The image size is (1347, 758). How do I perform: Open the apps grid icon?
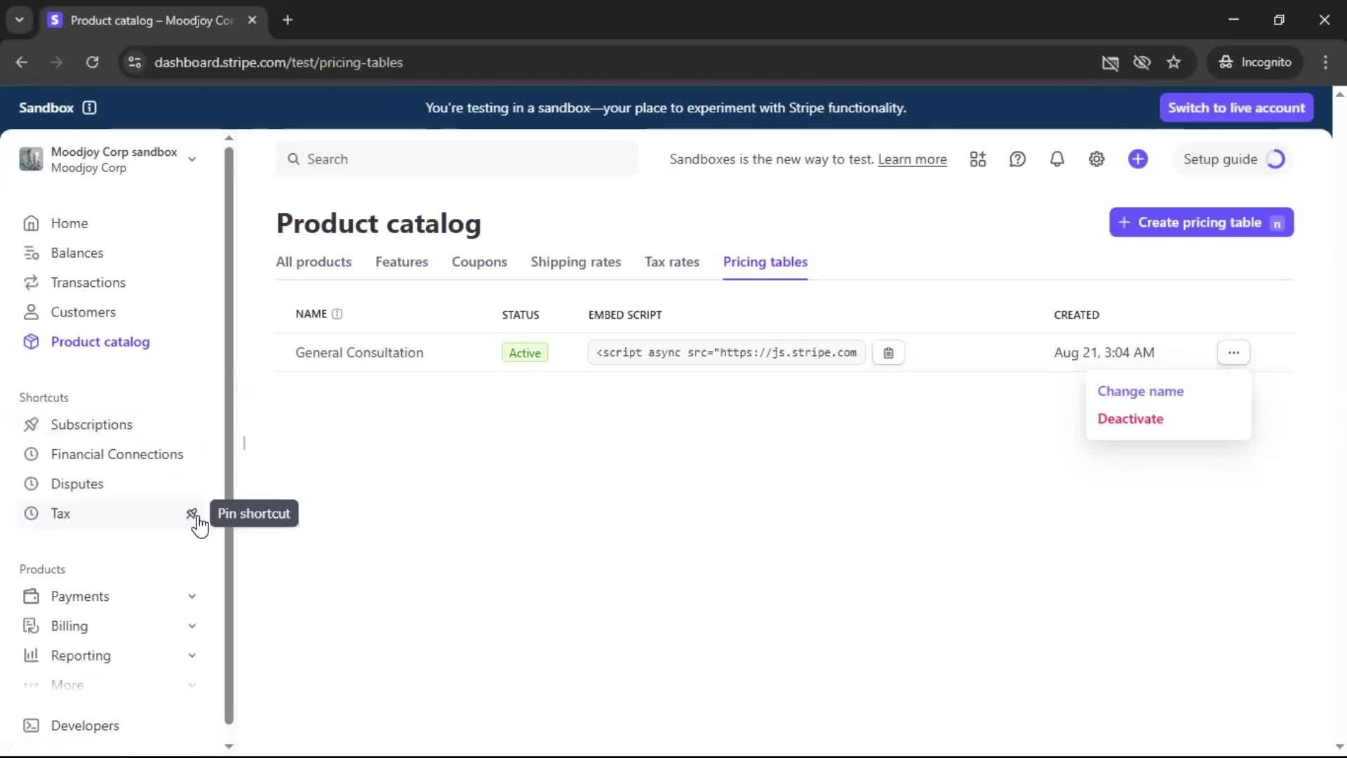pos(978,159)
